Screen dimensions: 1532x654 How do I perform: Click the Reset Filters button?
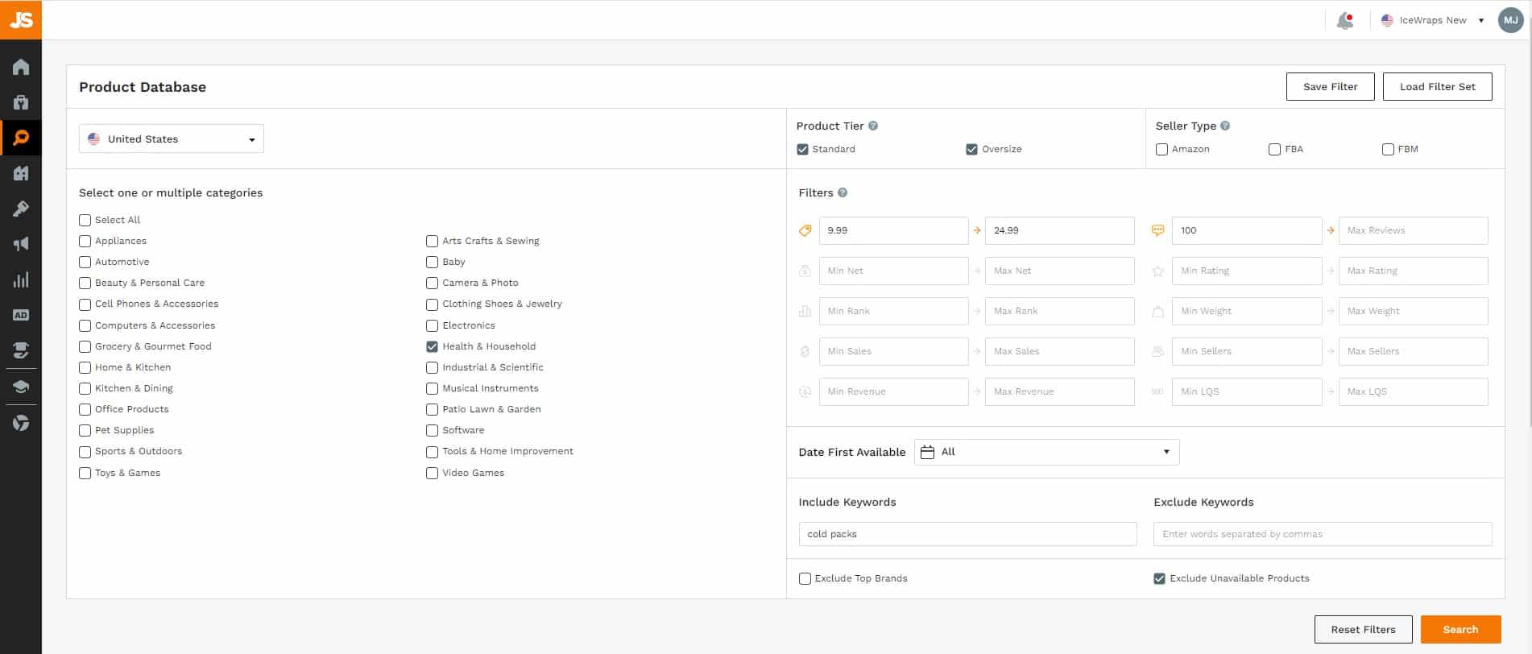(x=1363, y=629)
